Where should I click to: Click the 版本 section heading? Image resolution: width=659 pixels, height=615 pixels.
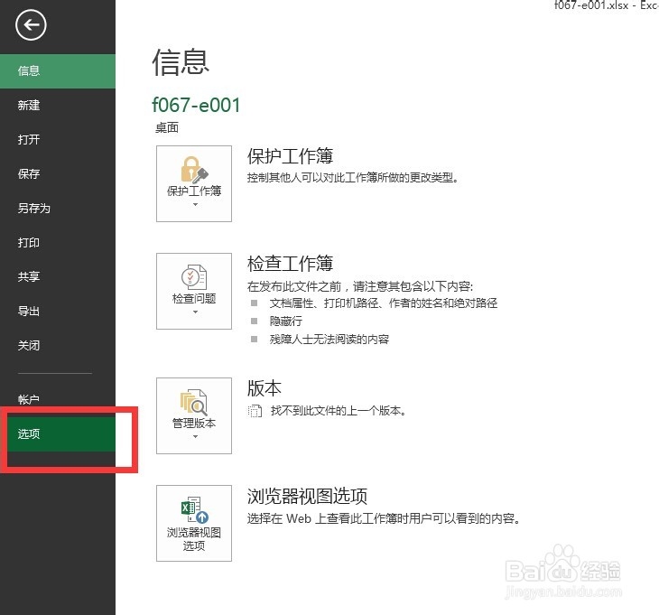pyautogui.click(x=265, y=388)
